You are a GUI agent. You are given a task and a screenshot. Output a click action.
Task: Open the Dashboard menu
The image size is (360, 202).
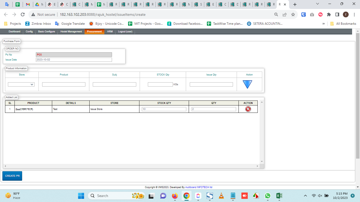14,32
